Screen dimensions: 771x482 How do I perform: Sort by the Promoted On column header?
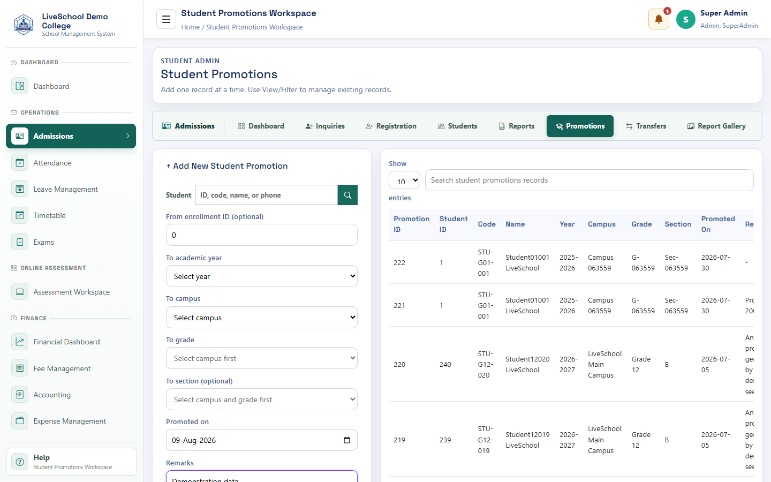pyautogui.click(x=718, y=224)
